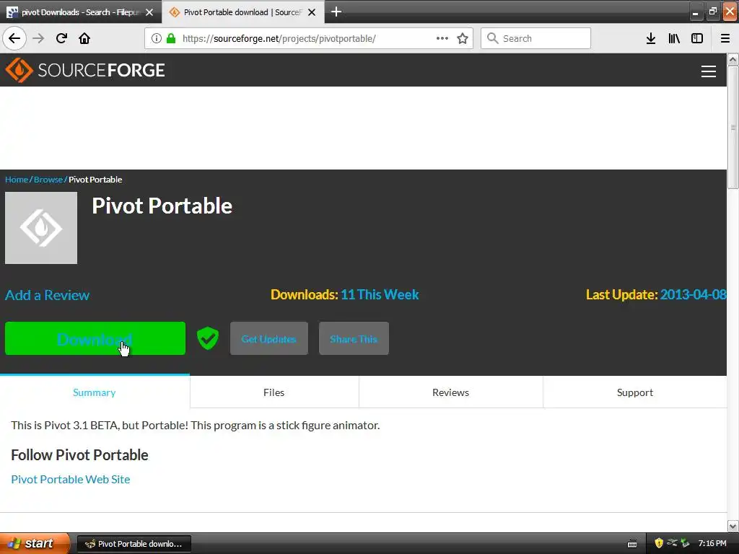Open the Pivot Portable Web Site link

pyautogui.click(x=71, y=479)
